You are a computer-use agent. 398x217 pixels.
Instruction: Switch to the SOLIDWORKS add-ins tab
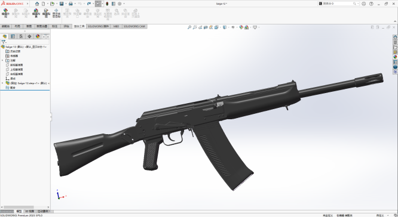(98, 26)
